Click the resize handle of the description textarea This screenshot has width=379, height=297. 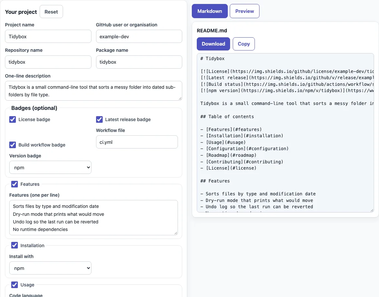[180, 98]
